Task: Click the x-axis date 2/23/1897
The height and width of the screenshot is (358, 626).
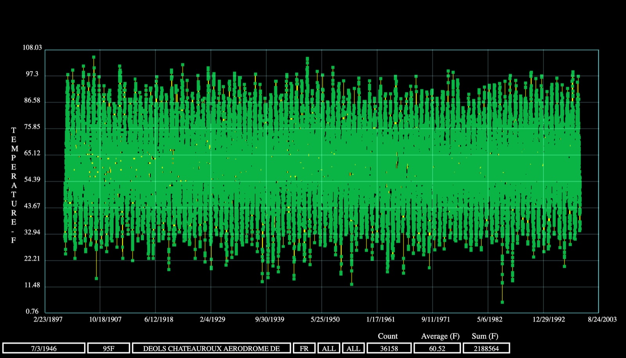Action: (x=48, y=319)
